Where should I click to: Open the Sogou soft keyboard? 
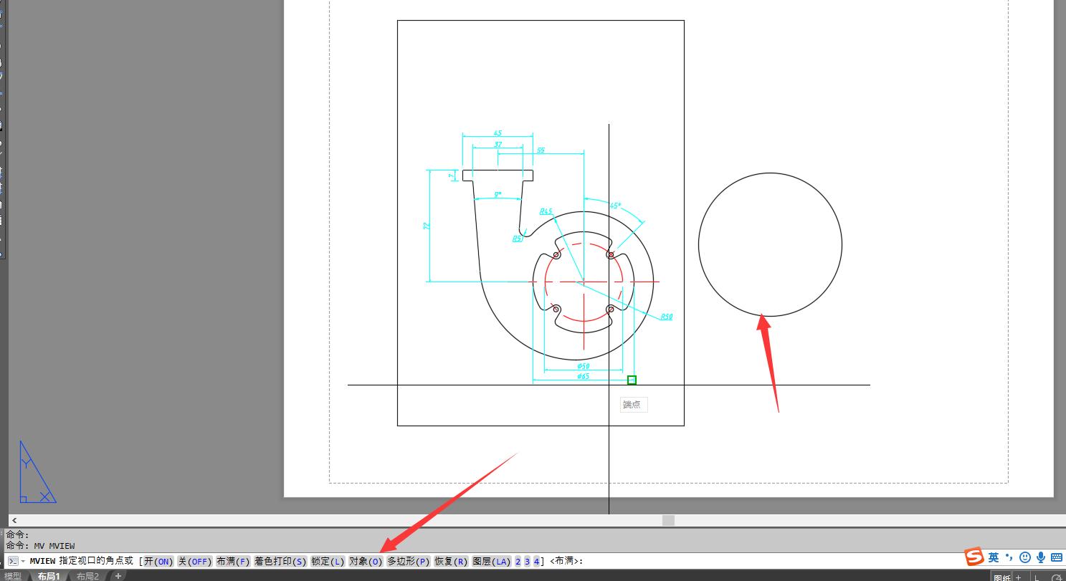(1057, 557)
